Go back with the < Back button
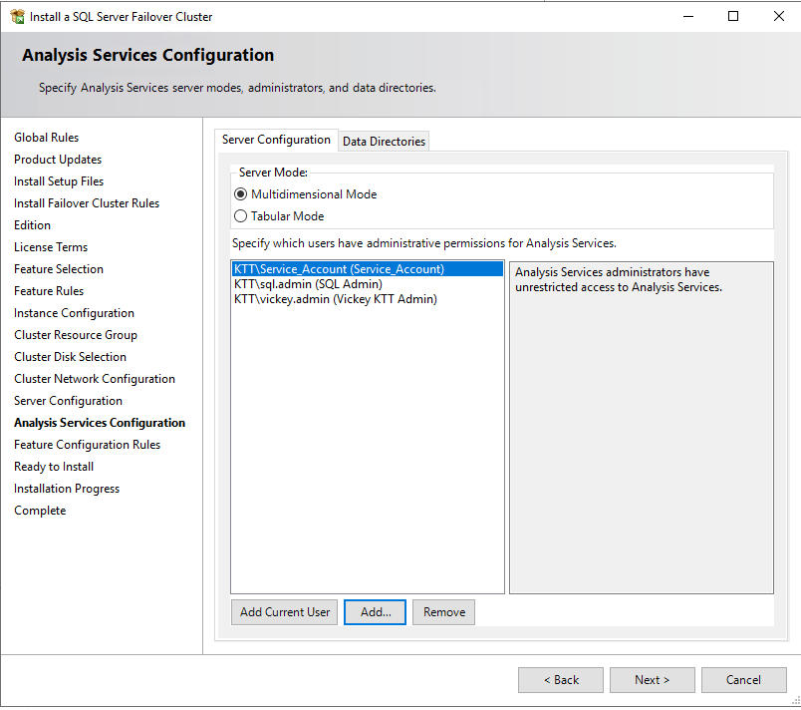The image size is (801, 710). (560, 680)
